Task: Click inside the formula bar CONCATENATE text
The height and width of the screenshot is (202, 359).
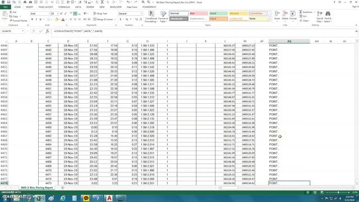Action: [78, 31]
